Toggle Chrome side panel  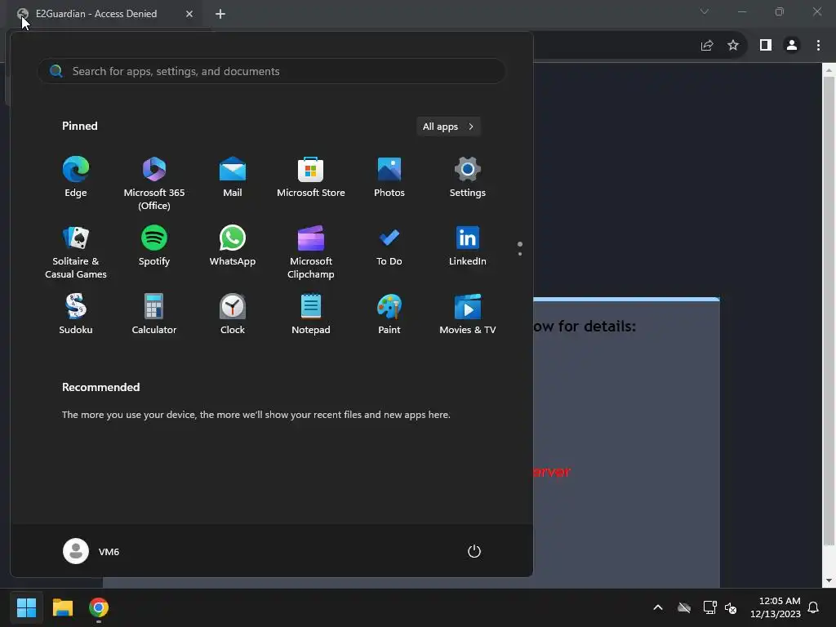766,46
